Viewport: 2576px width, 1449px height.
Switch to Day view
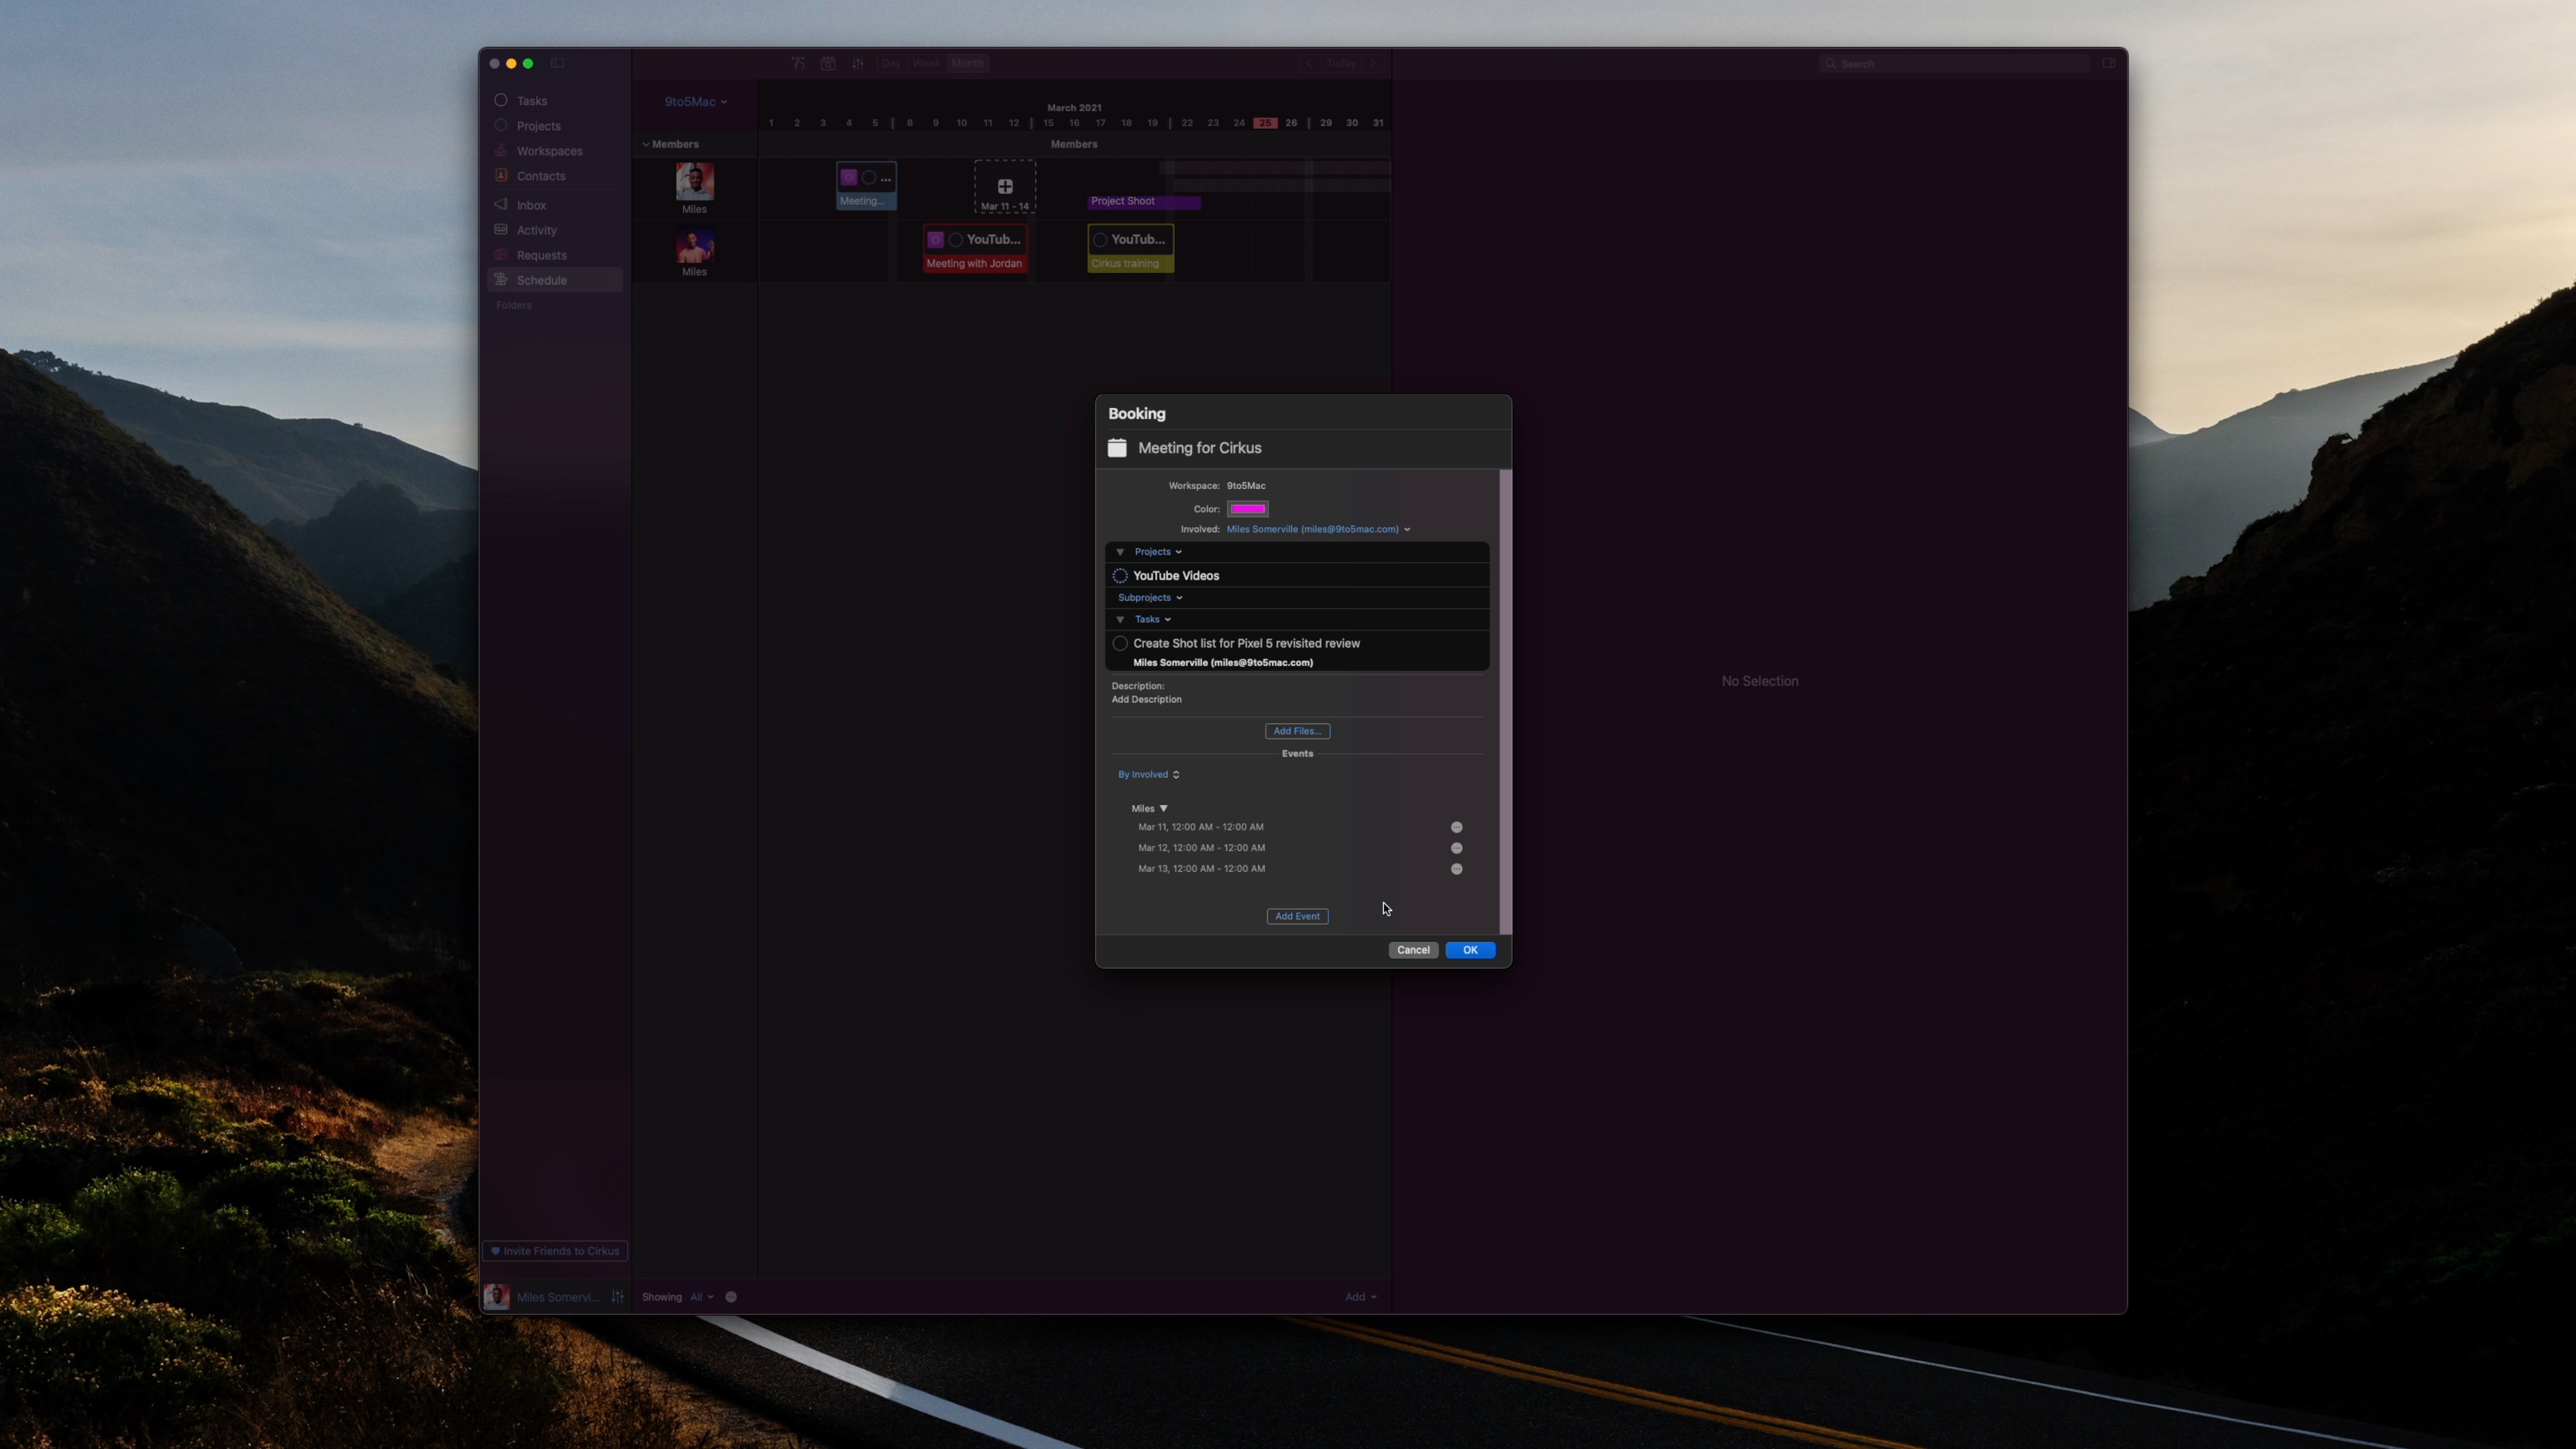(x=890, y=63)
